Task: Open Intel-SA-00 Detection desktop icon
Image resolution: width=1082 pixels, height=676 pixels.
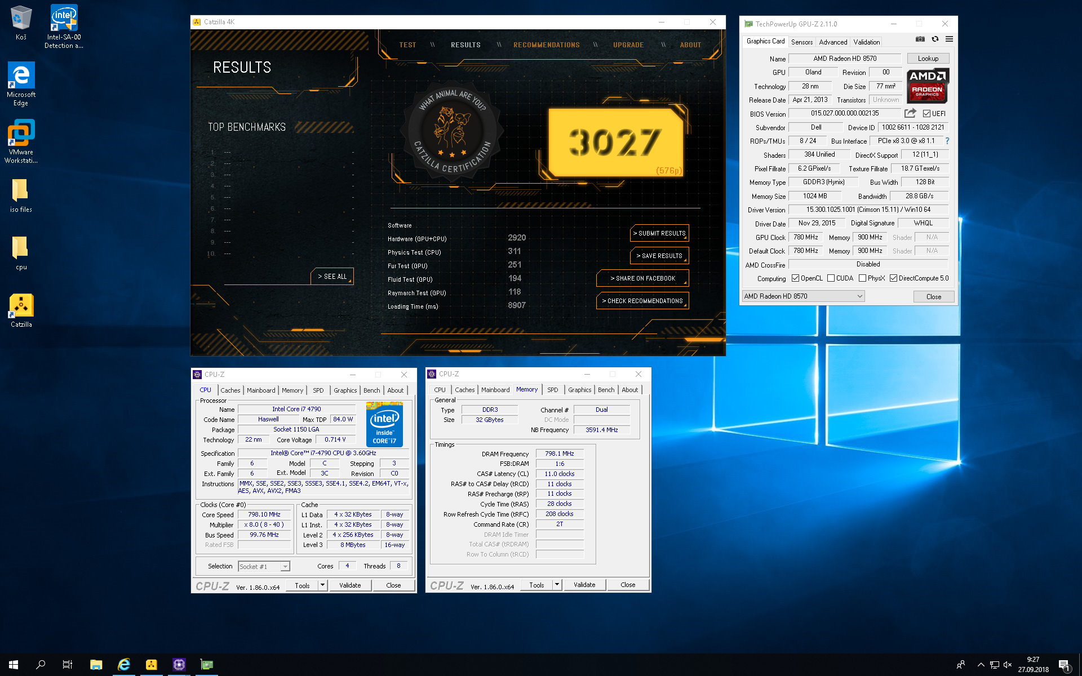Action: 64,26
